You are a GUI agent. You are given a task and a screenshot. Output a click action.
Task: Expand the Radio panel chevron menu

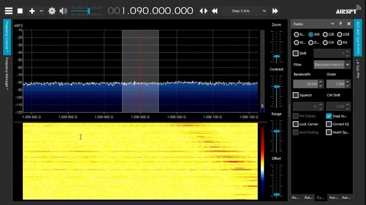332,24
